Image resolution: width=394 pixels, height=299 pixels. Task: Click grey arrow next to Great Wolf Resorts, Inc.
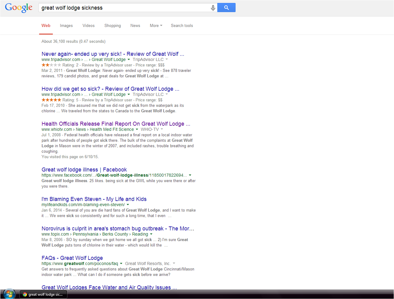tap(174, 264)
